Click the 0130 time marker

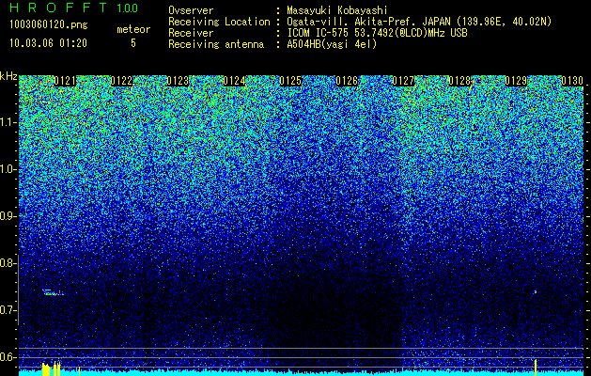coord(572,81)
